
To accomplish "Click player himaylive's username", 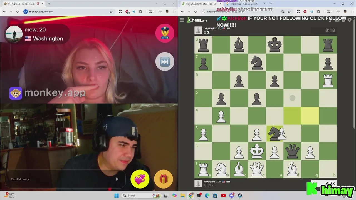I will (x=210, y=182).
